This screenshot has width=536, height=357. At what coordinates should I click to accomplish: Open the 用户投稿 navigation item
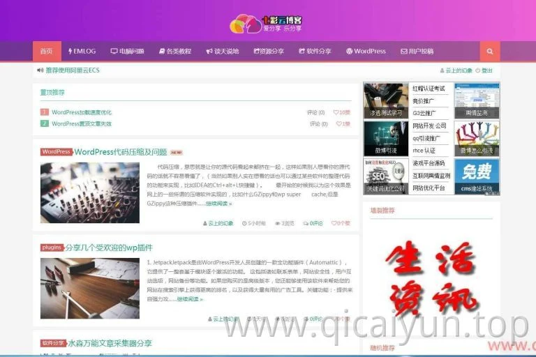417,51
